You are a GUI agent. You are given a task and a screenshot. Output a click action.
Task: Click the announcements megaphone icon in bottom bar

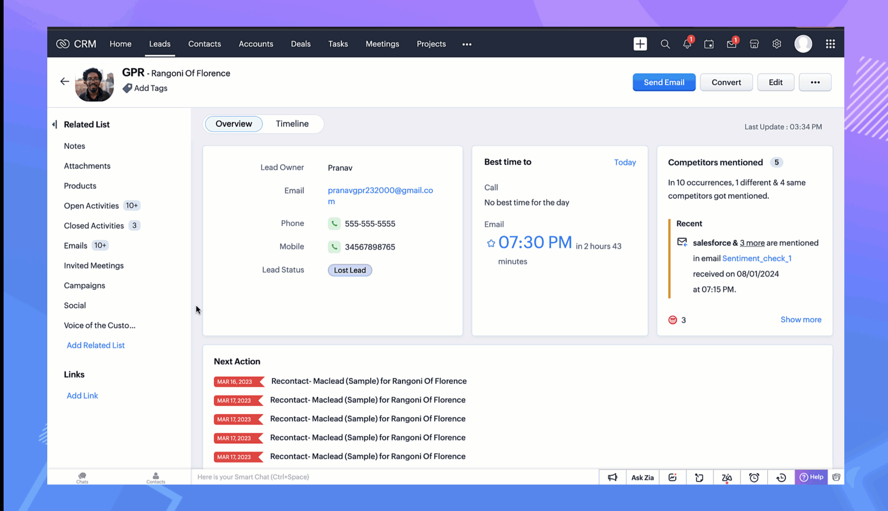[613, 478]
